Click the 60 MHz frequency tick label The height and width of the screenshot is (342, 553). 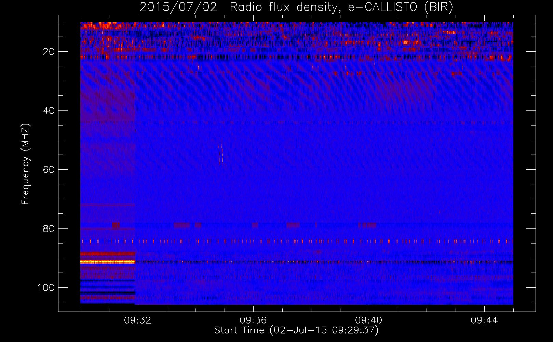pos(49,170)
